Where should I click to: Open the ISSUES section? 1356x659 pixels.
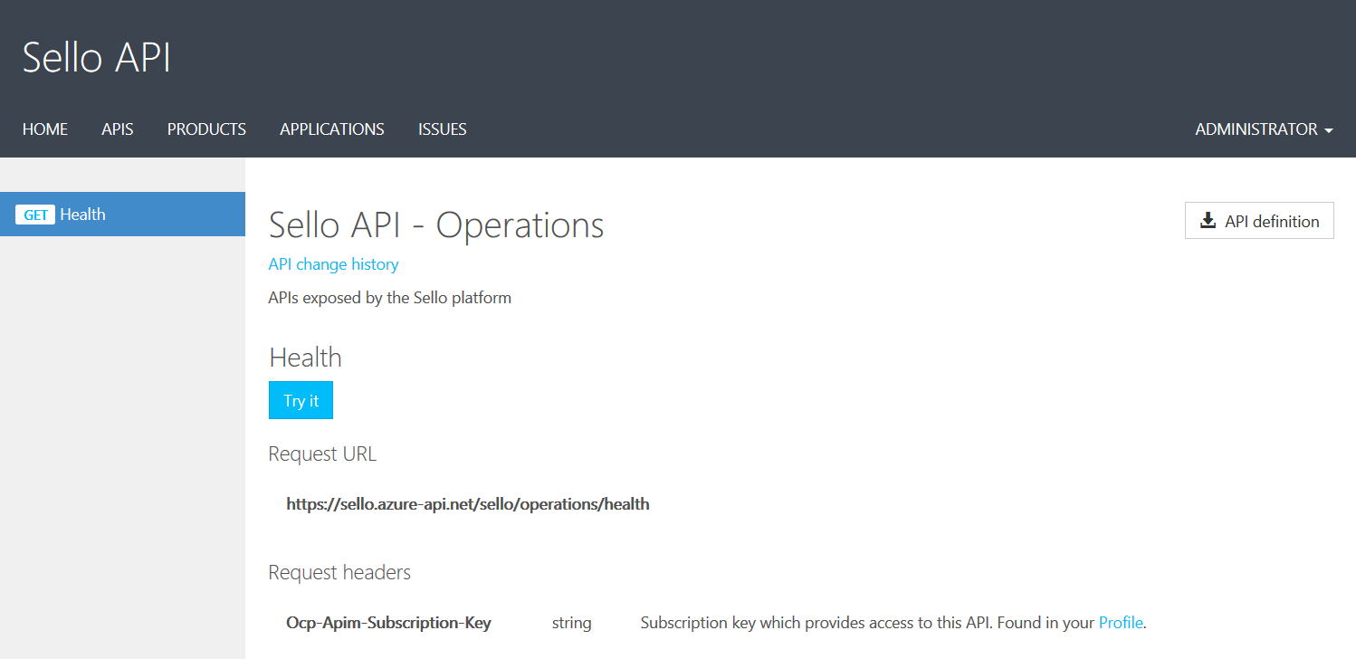pos(442,129)
